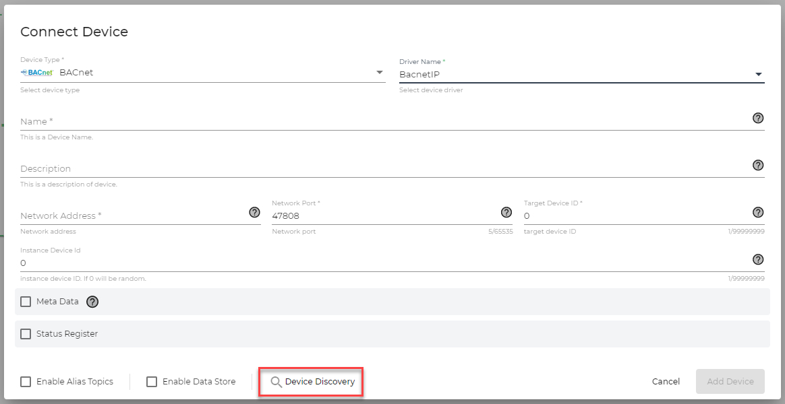The image size is (785, 404).
Task: Open help for the Description field
Action: point(758,165)
